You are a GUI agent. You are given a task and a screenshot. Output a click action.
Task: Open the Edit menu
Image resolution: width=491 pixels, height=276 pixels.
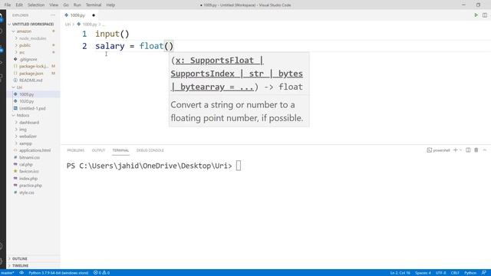click(19, 5)
